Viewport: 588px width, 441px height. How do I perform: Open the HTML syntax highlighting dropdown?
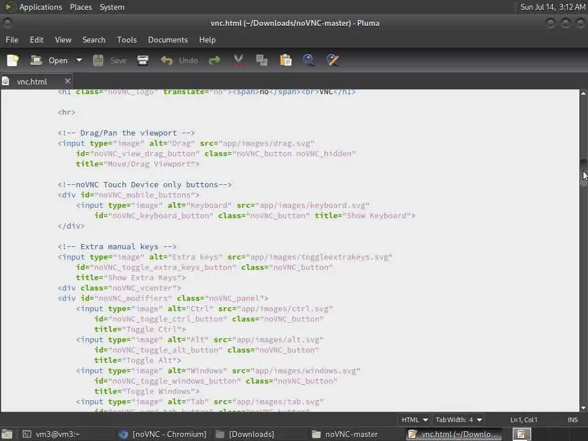[415, 420]
